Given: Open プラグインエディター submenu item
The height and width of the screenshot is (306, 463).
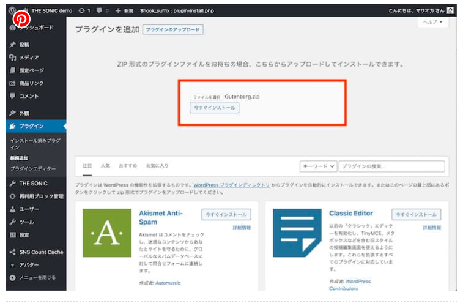Looking at the screenshot, I should [33, 169].
